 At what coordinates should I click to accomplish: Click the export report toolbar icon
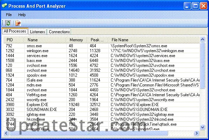[18, 23]
